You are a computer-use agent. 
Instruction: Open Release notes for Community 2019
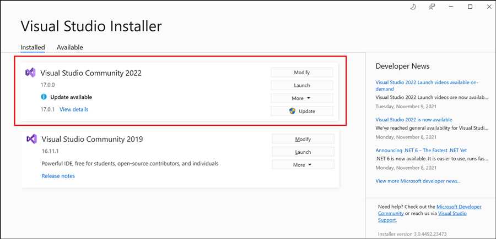58,176
